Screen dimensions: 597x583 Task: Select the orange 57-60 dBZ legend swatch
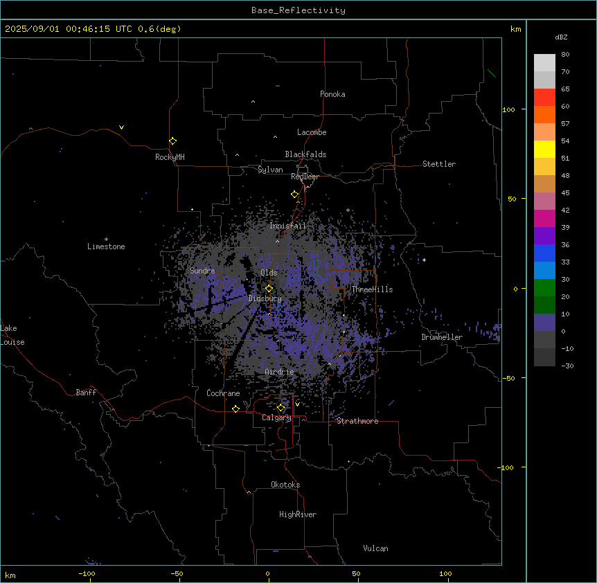click(x=544, y=114)
